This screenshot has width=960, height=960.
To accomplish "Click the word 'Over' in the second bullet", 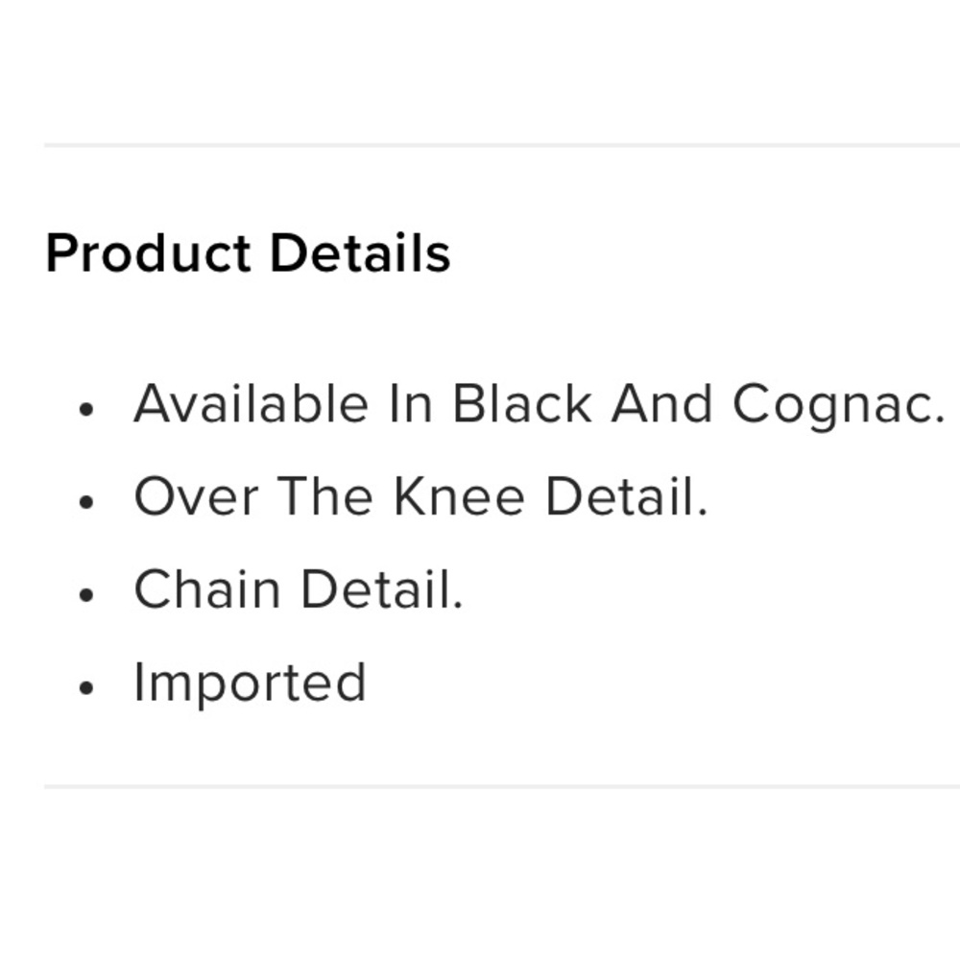I will point(196,497).
